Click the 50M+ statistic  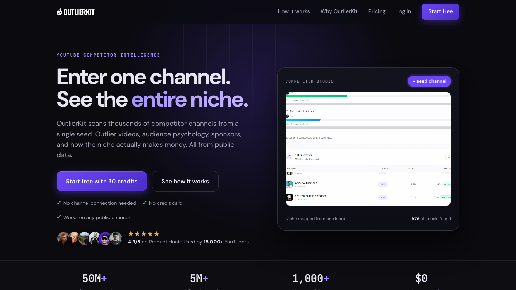tap(95, 278)
